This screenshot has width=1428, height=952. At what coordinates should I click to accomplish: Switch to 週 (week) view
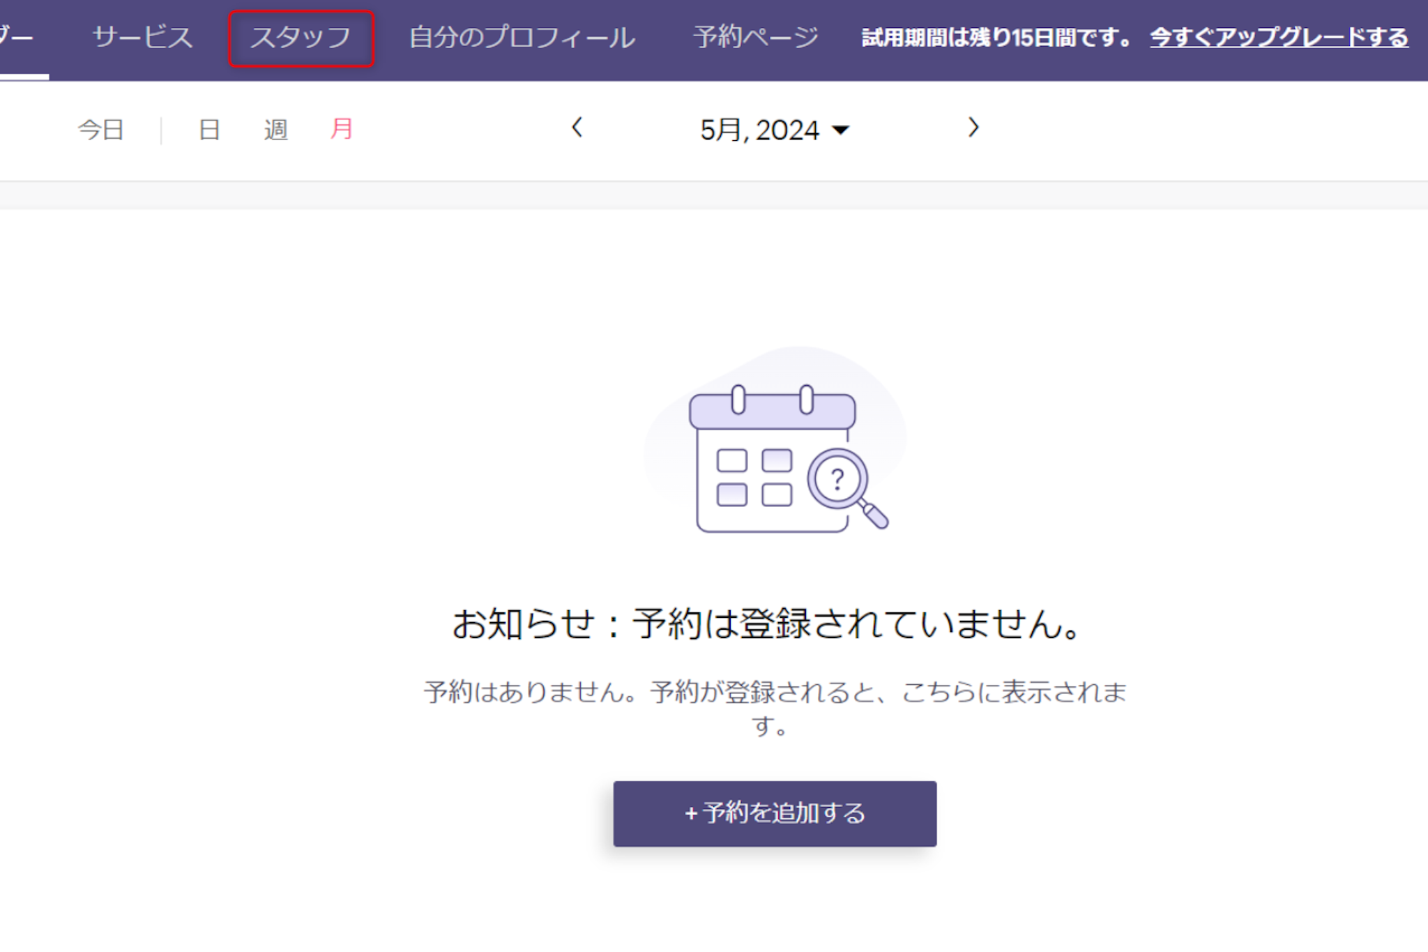pos(275,130)
